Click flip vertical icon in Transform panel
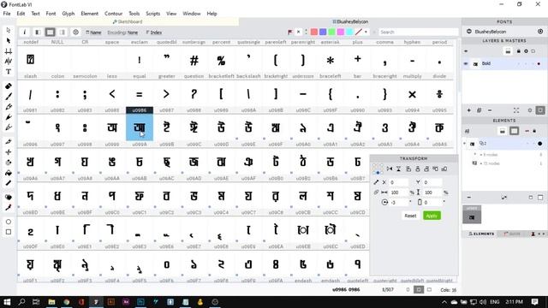The height and width of the screenshot is (308, 548). click(x=398, y=169)
